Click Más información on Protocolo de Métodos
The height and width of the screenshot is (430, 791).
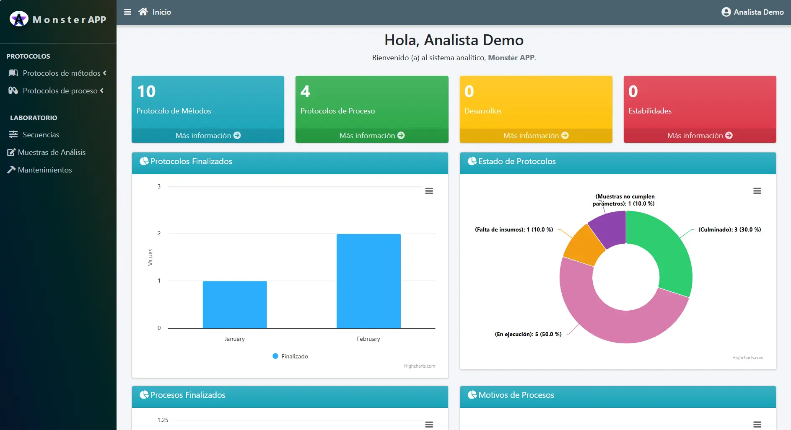(207, 136)
